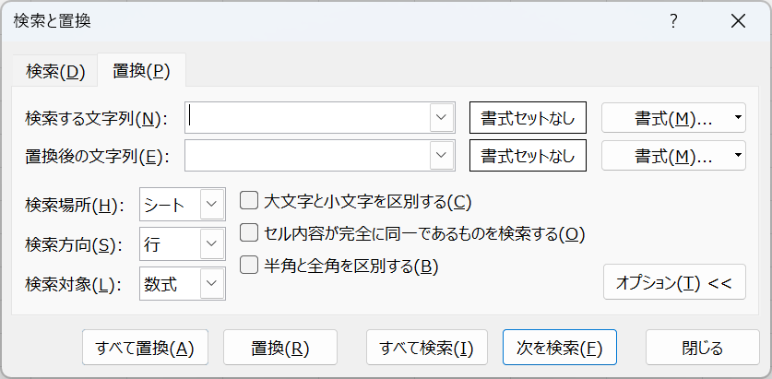
Task: Enable 大文字と小文字を区別する checkbox
Action: tap(248, 200)
